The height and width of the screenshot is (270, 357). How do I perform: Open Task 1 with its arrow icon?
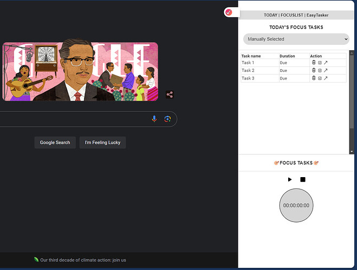pos(326,63)
